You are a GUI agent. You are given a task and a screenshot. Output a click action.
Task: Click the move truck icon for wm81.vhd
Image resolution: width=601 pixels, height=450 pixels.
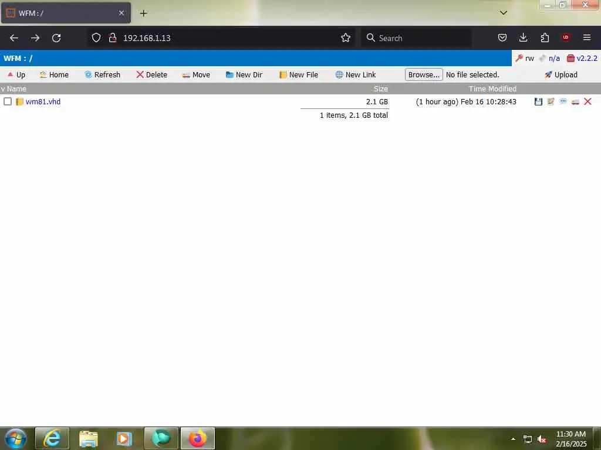click(575, 101)
